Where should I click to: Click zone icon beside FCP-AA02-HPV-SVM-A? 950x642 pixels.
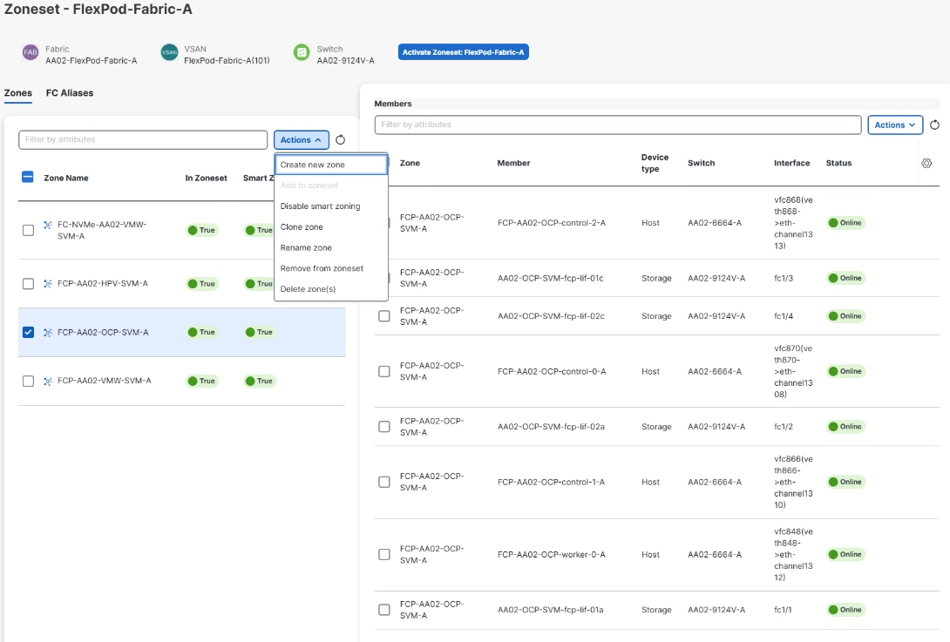pos(48,283)
